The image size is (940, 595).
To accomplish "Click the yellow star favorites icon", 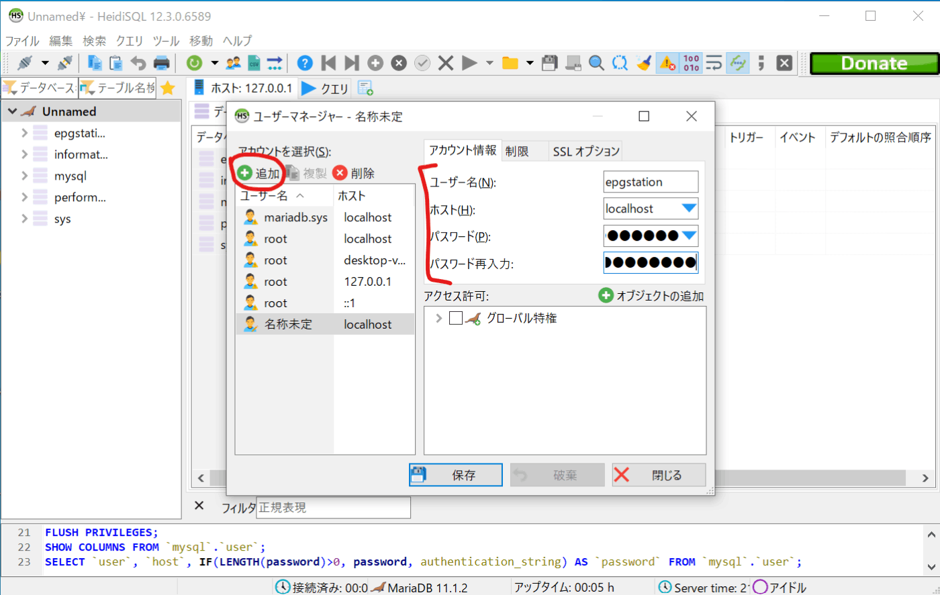I will [168, 88].
